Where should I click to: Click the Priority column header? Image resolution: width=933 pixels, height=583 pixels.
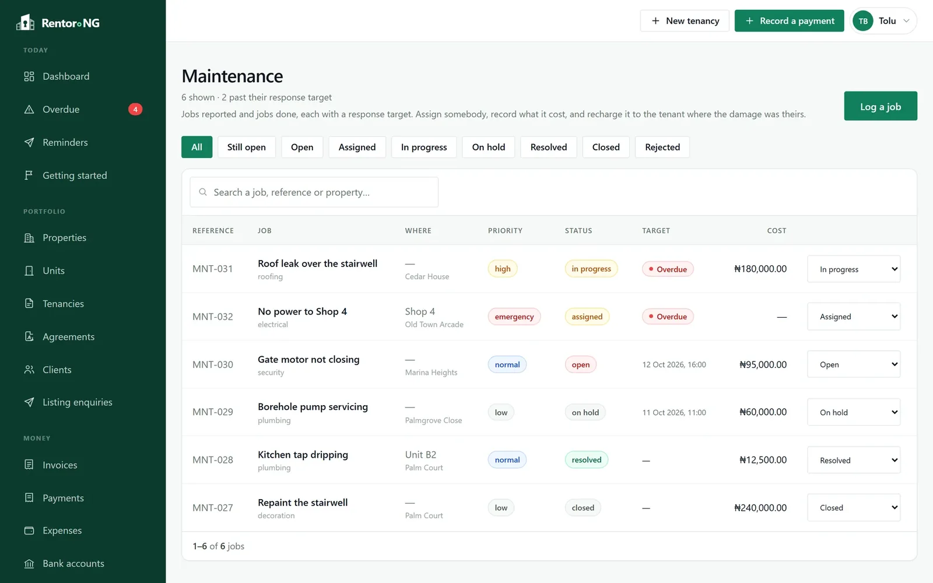[505, 231]
